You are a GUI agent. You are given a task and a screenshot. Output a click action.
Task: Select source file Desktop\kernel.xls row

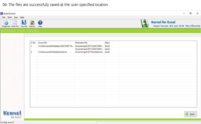(x=52, y=52)
